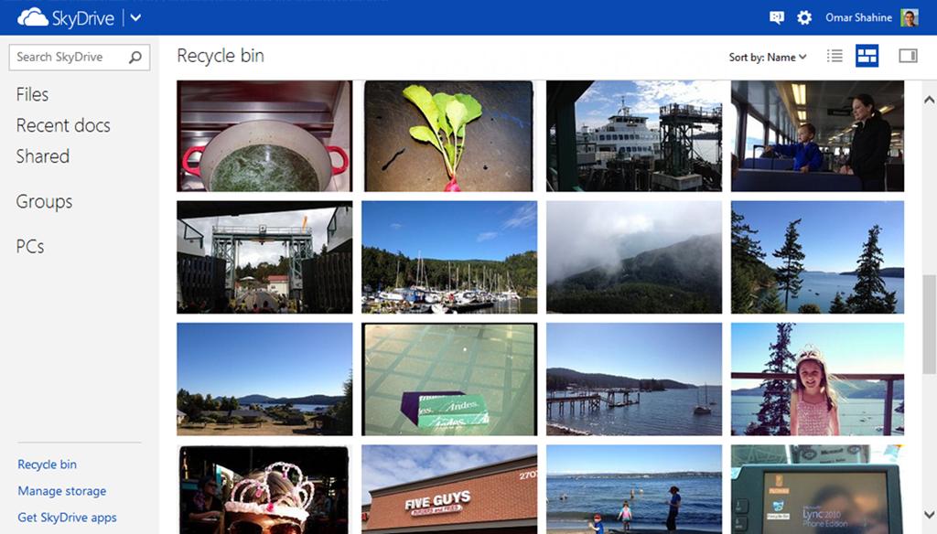937x534 pixels.
Task: Click the vertical scrollbar thumb
Action: 929,325
